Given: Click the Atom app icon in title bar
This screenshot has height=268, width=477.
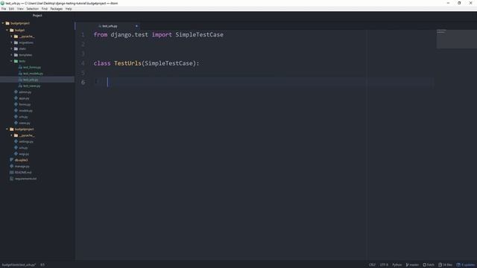Looking at the screenshot, I should point(2,3).
